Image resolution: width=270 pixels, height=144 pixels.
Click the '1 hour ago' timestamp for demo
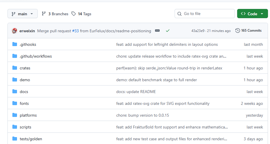pyautogui.click(x=253, y=80)
